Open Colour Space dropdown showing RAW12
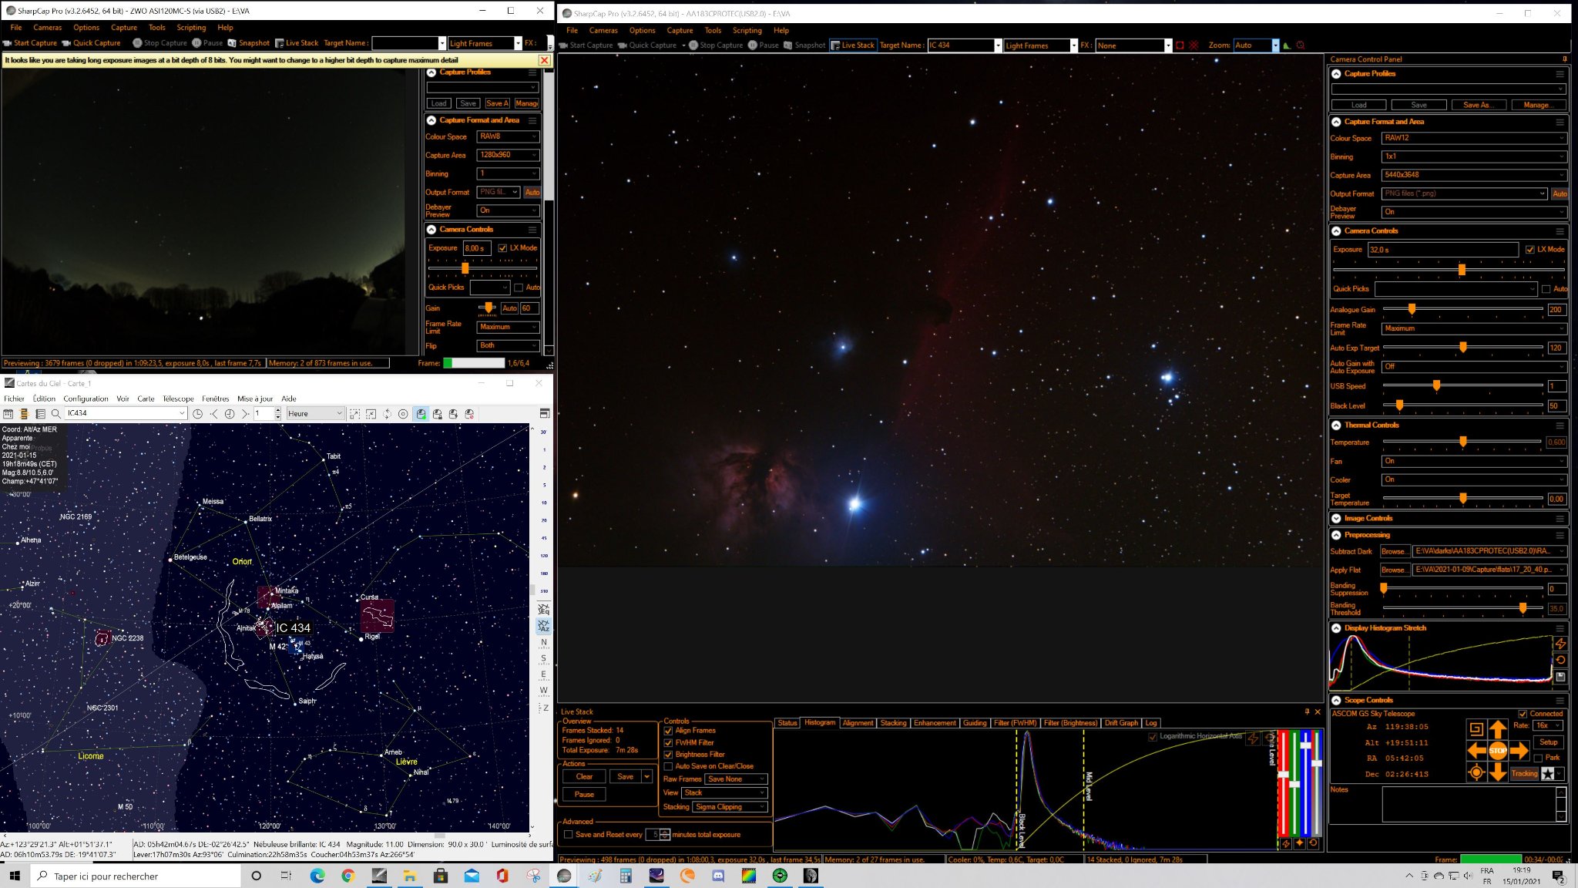The height and width of the screenshot is (888, 1578). coord(1474,138)
